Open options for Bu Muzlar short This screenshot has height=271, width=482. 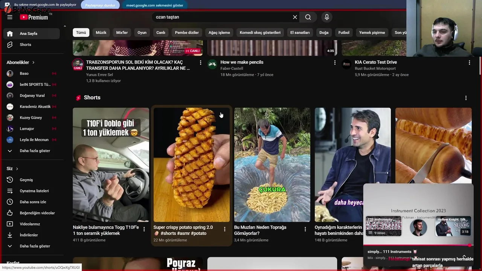305,229
